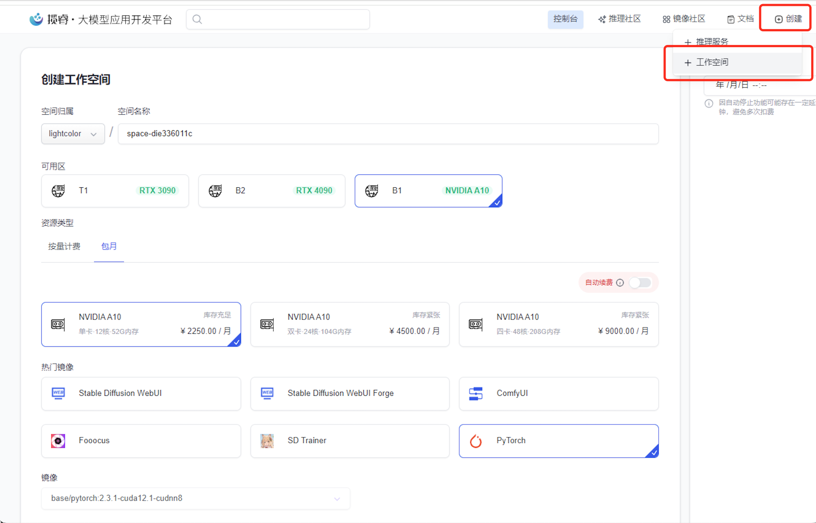Image resolution: width=816 pixels, height=523 pixels.
Task: Click the top search input field
Action: 278,19
